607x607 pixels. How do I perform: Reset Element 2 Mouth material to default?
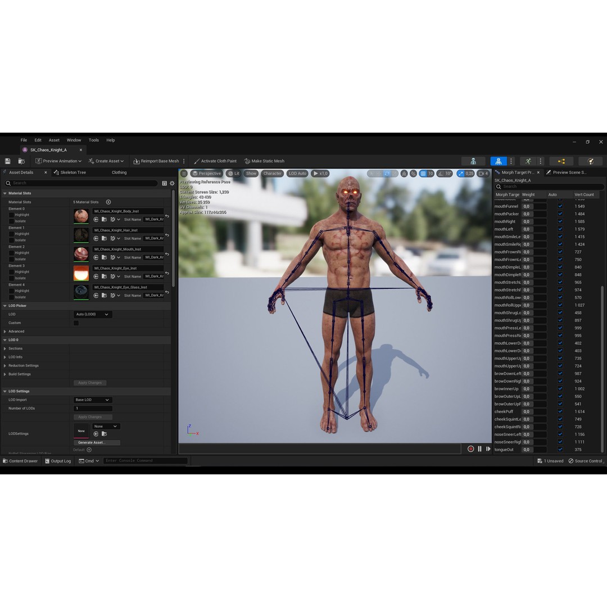(167, 254)
